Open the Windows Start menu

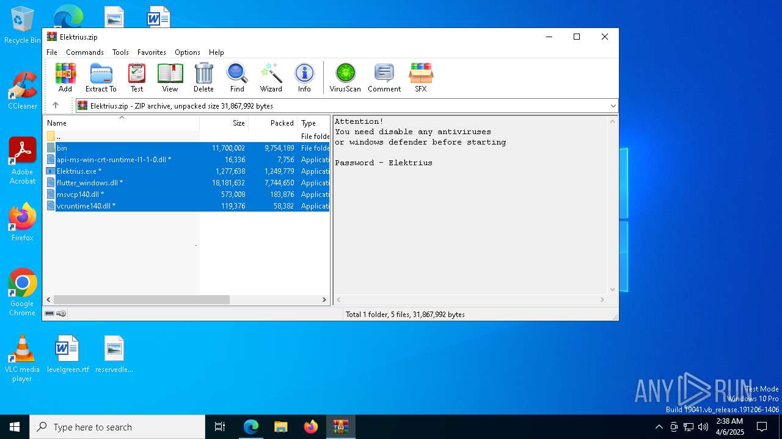click(15, 427)
